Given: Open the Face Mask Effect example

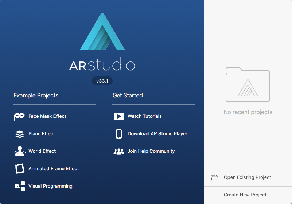Looking at the screenshot, I should pos(47,116).
